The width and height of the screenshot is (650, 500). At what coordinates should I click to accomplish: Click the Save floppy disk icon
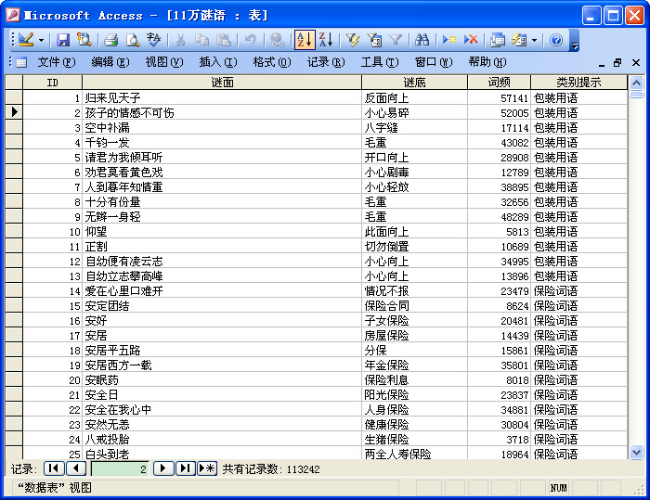point(63,40)
